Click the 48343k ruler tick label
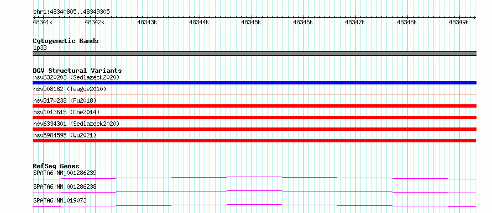 pyautogui.click(x=147, y=22)
